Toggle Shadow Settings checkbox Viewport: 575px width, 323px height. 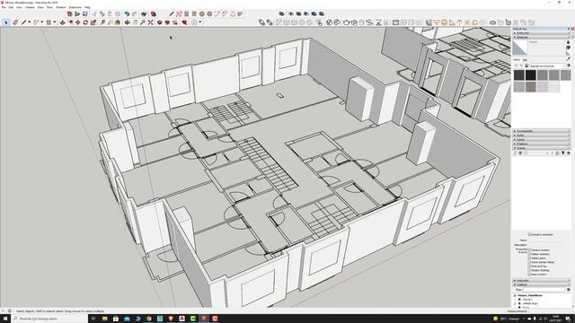(529, 270)
